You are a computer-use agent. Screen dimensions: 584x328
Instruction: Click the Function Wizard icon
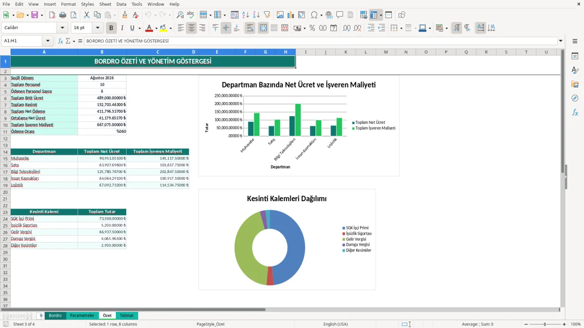[60, 41]
